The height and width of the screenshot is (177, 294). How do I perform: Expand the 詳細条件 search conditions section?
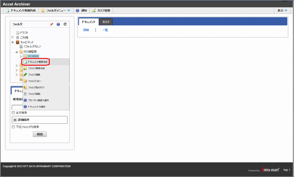click(x=40, y=120)
